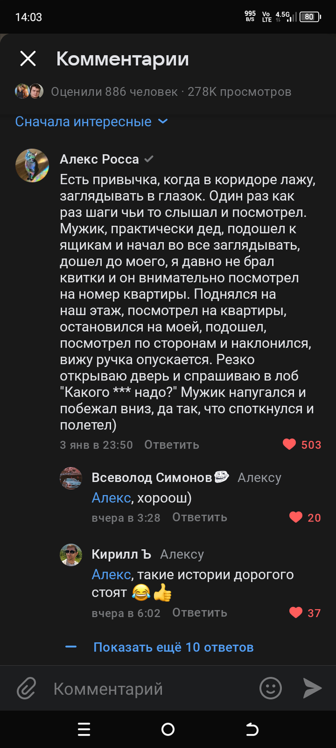Reply to Алекс Росса via 'Ответить' link

pos(171,445)
